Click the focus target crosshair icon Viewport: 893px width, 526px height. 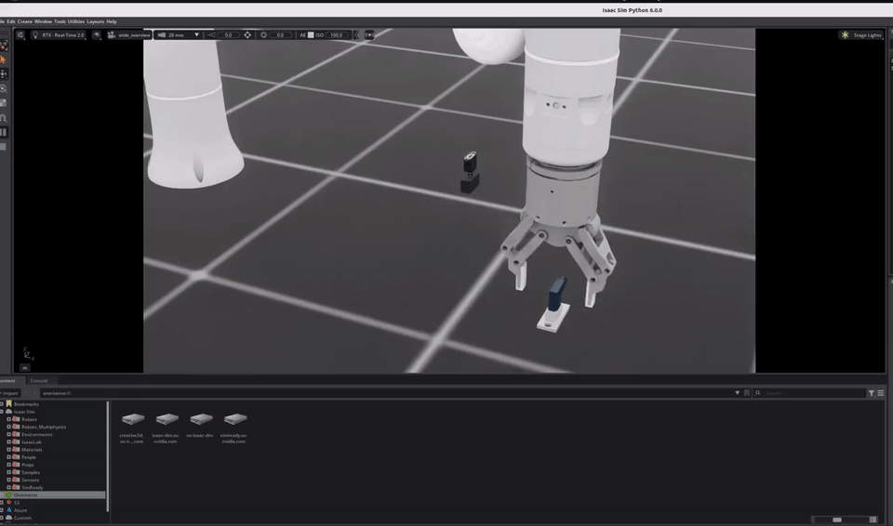point(247,34)
